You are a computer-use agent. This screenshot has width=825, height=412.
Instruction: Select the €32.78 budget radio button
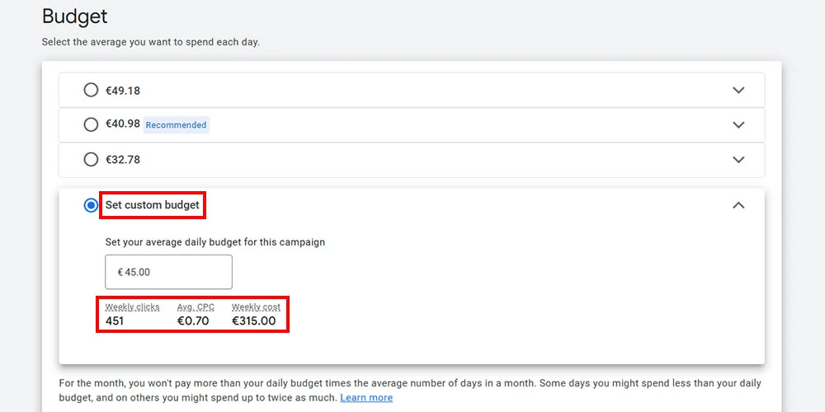pos(91,159)
